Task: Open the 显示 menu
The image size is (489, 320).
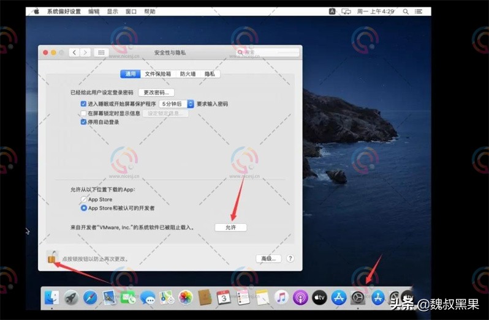Action: pos(112,12)
